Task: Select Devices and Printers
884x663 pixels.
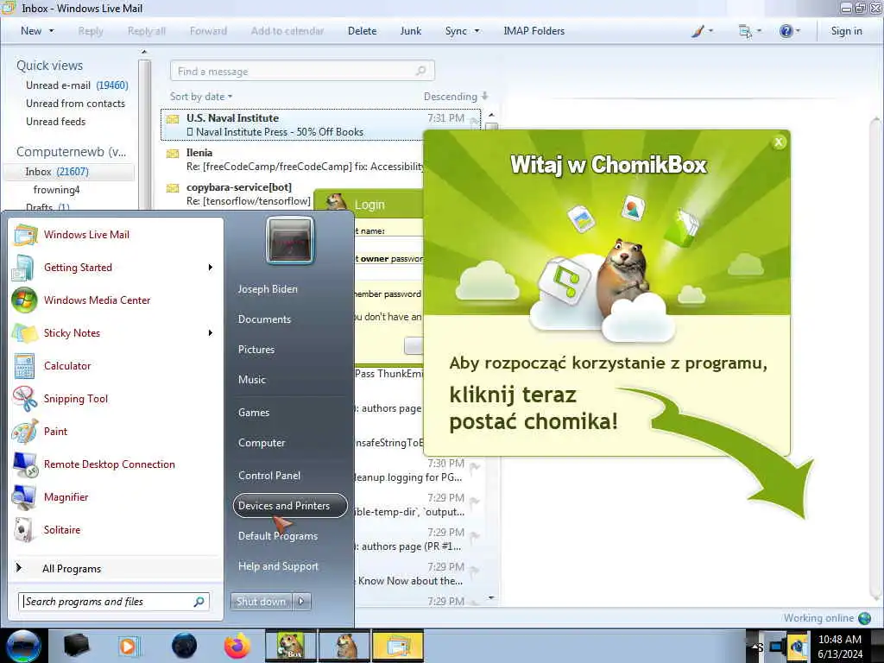Action: coord(290,506)
